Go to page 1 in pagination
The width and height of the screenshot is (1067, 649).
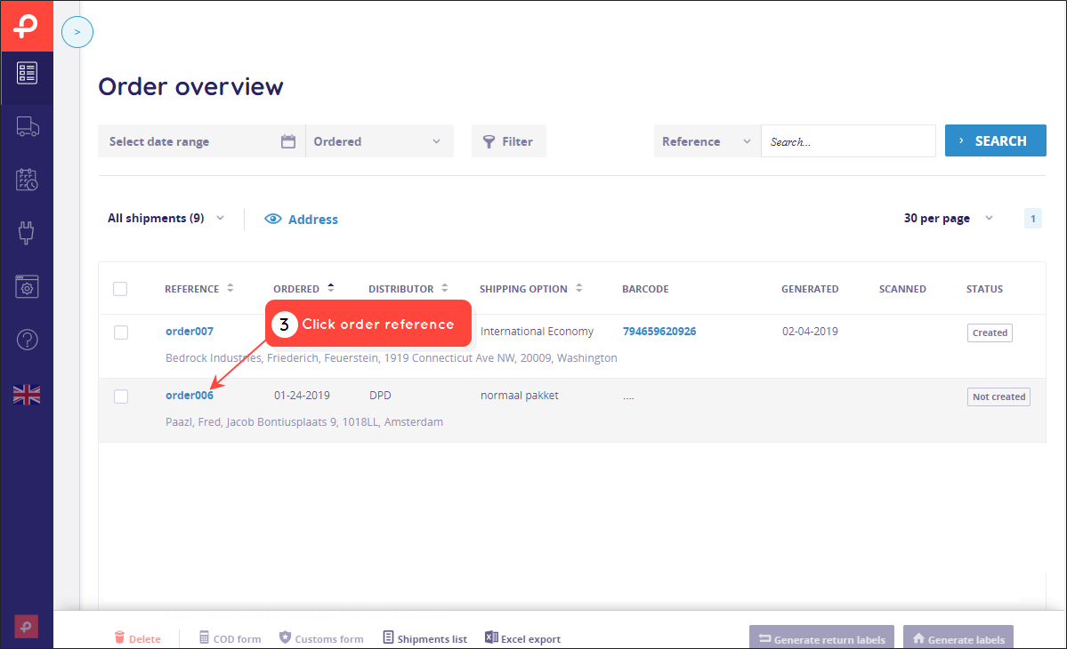click(1033, 218)
